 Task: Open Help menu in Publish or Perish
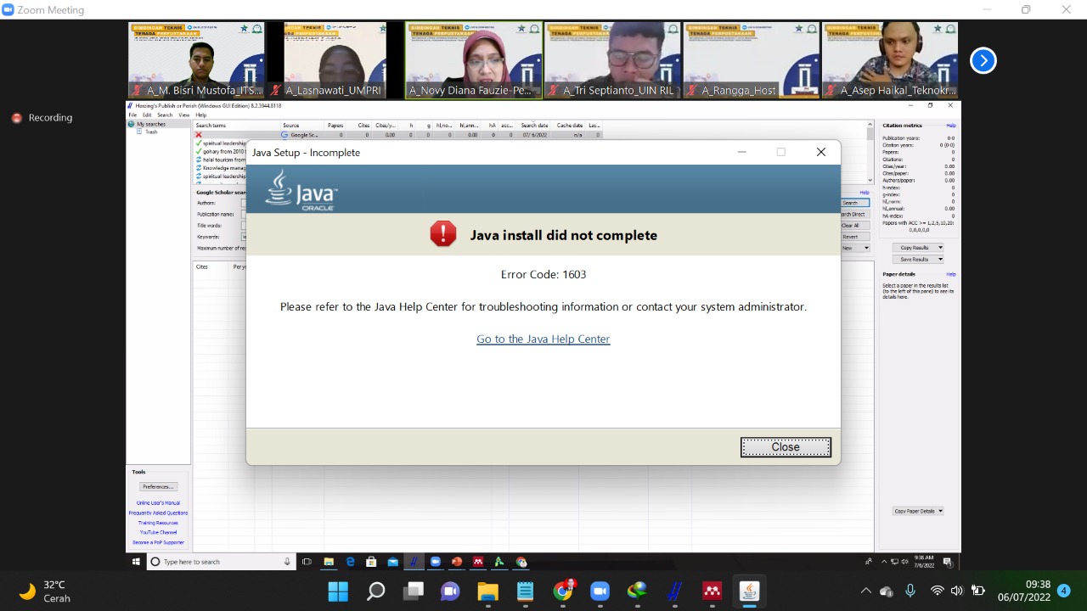tap(201, 115)
